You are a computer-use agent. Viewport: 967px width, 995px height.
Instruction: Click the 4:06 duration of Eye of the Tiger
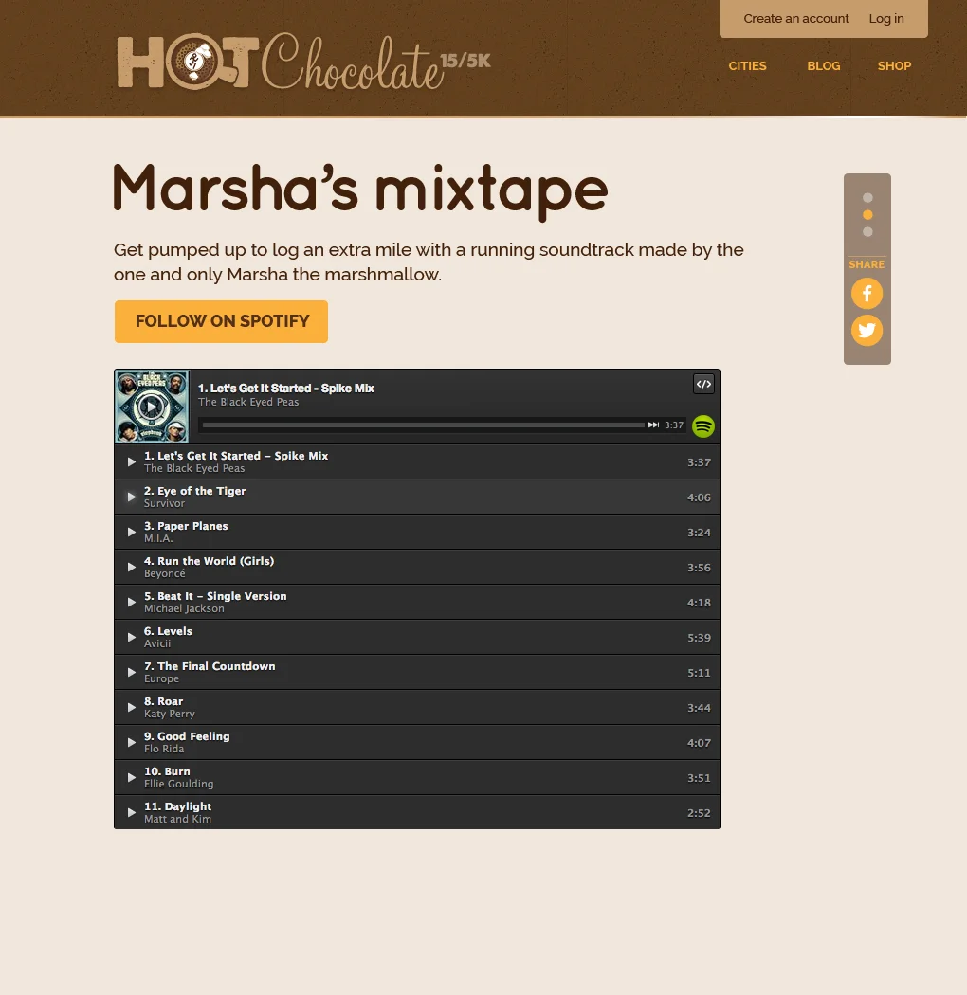tap(699, 497)
